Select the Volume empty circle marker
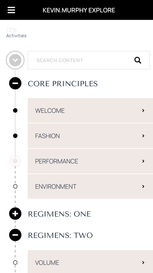The image size is (153, 273). tap(15, 262)
